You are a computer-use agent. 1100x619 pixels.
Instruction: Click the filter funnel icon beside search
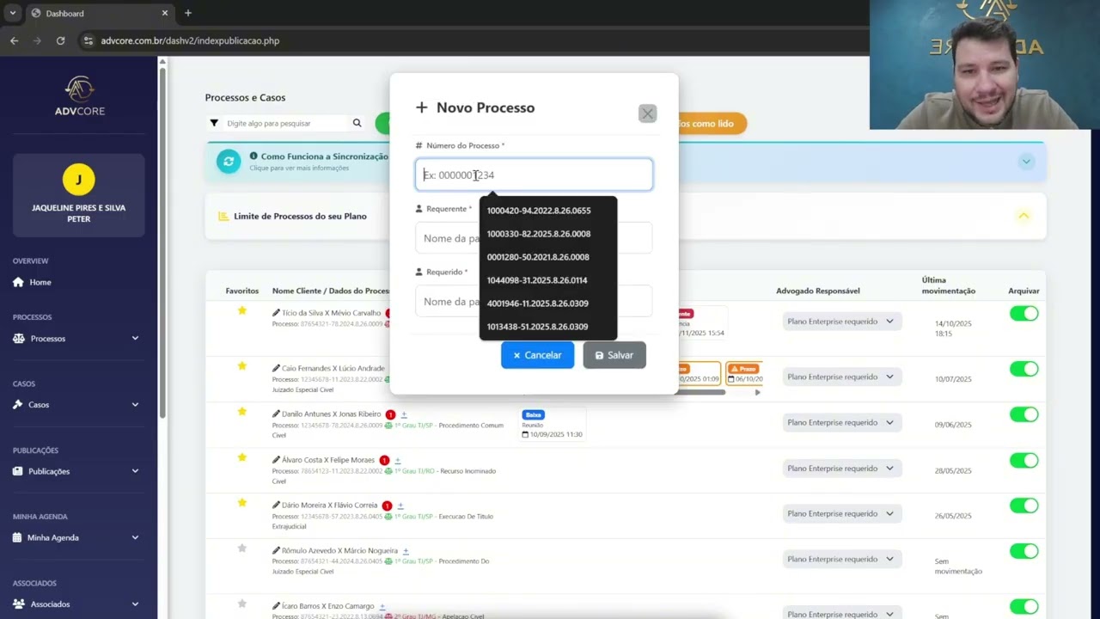[x=214, y=123]
